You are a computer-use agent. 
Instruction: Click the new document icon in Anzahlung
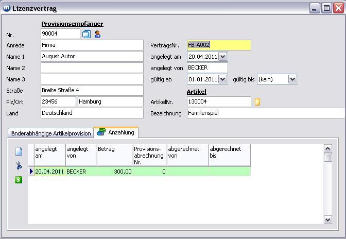(19, 151)
